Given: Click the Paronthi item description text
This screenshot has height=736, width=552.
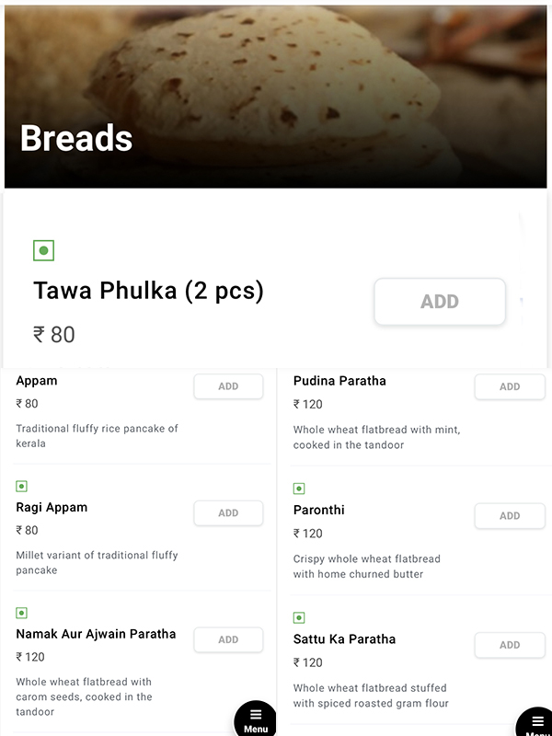Looking at the screenshot, I should [366, 567].
